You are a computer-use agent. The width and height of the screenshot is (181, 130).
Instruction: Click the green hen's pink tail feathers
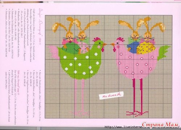53,53
